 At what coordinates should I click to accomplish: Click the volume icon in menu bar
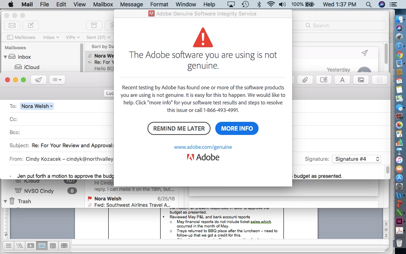pos(282,4)
